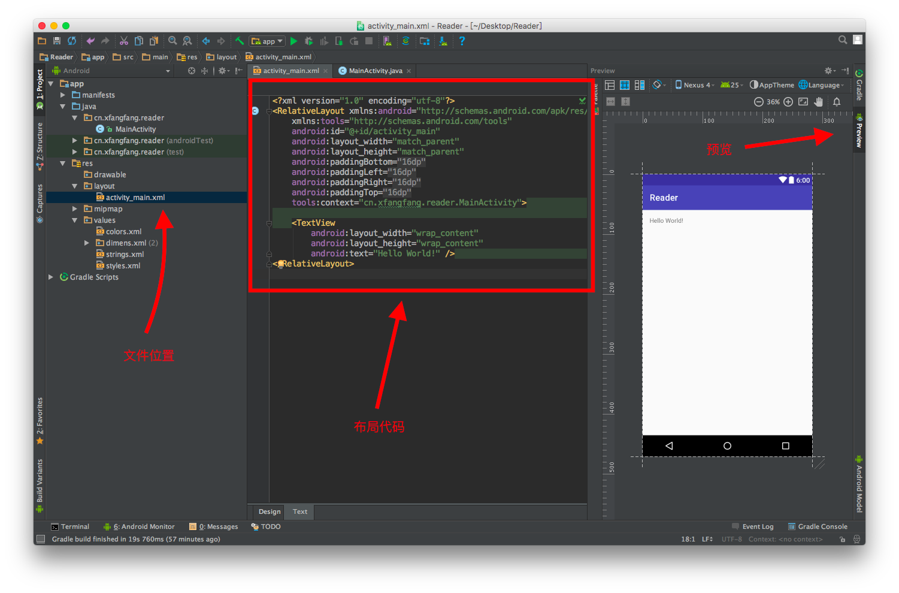Select the Pan hand tool in Preview
Image resolution: width=899 pixels, height=593 pixels.
pyautogui.click(x=819, y=102)
